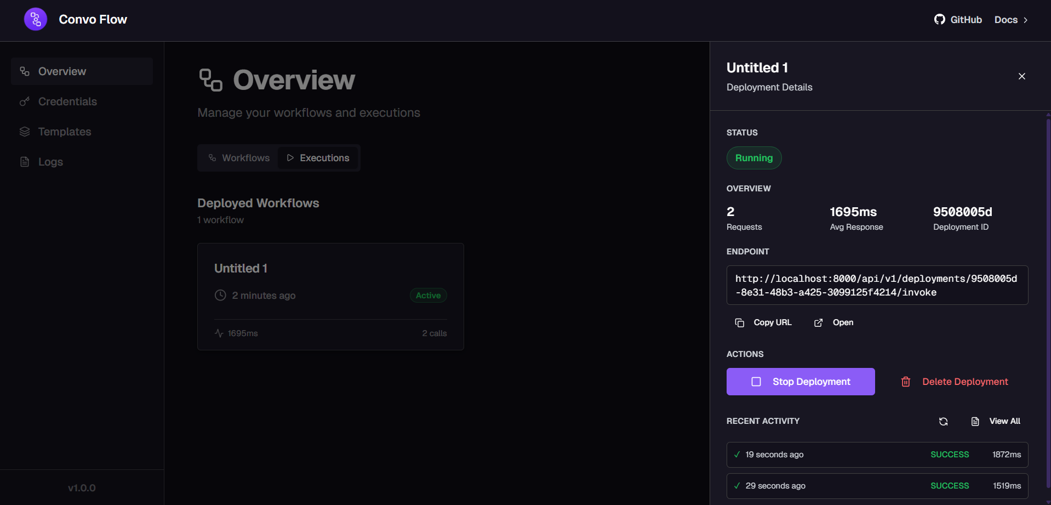This screenshot has height=505, width=1051.
Task: Refresh recent activity with the refresh icon
Action: tap(943, 421)
